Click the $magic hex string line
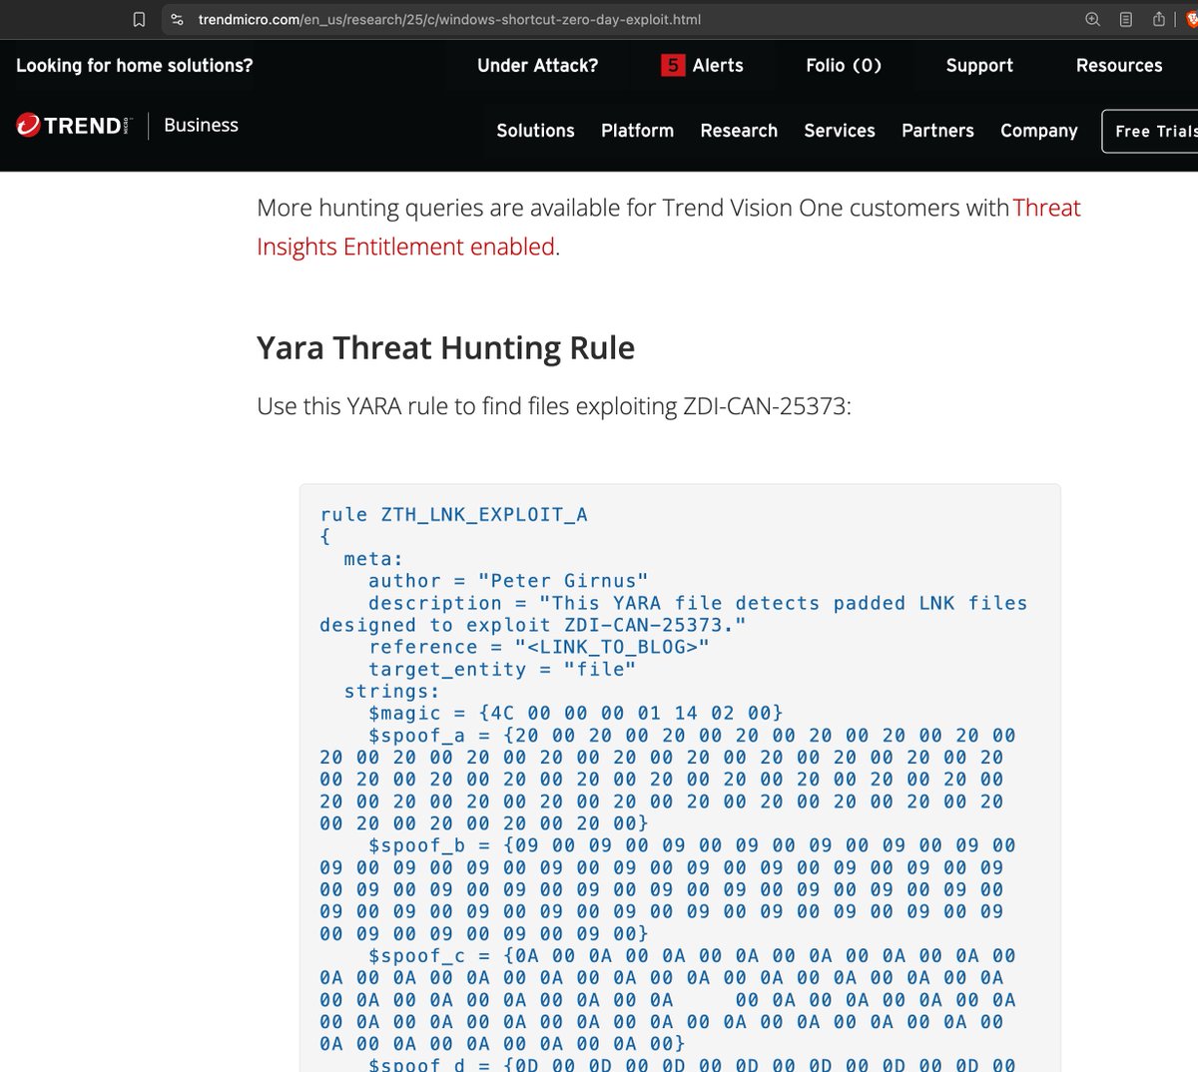 pyautogui.click(x=576, y=713)
